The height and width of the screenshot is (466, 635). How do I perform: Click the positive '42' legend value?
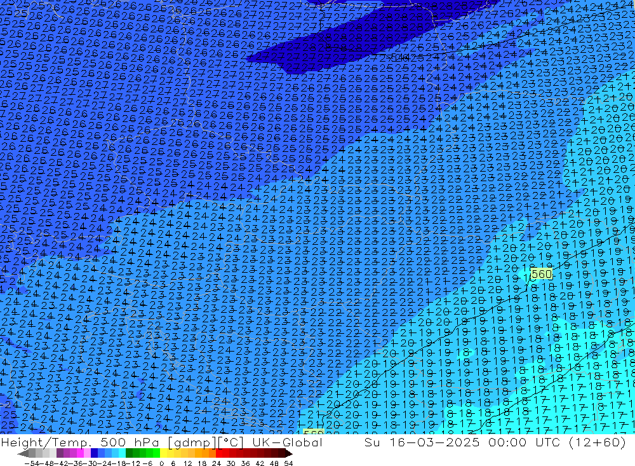260,463
